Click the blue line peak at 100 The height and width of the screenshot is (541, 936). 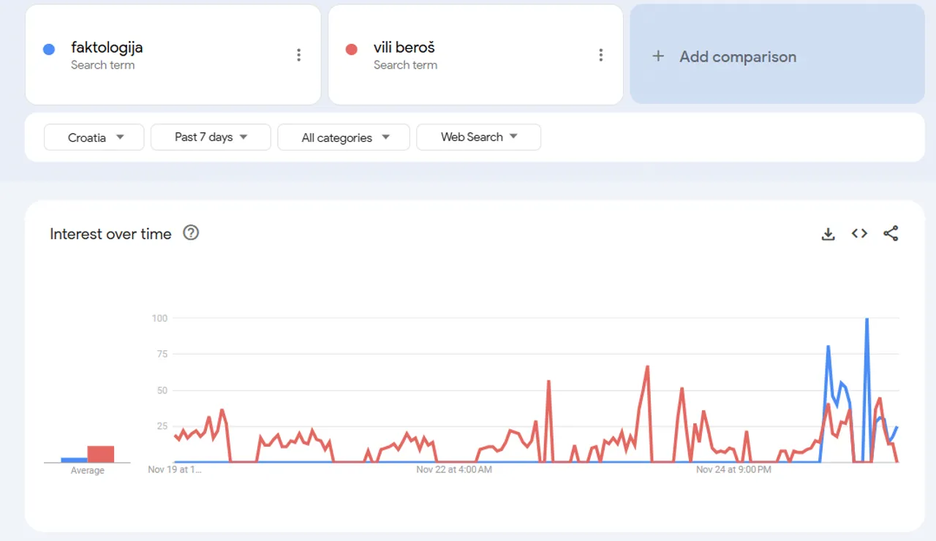tap(867, 319)
